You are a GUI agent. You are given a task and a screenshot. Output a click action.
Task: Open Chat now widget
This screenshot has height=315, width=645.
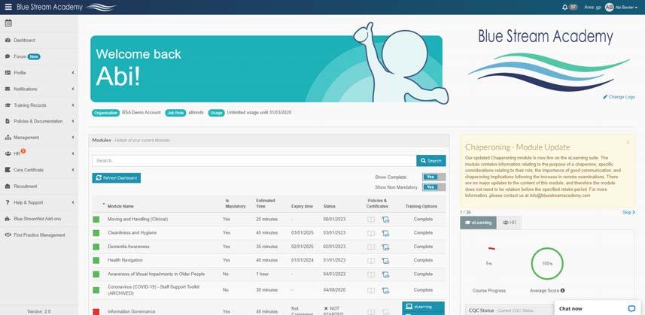[x=598, y=308]
